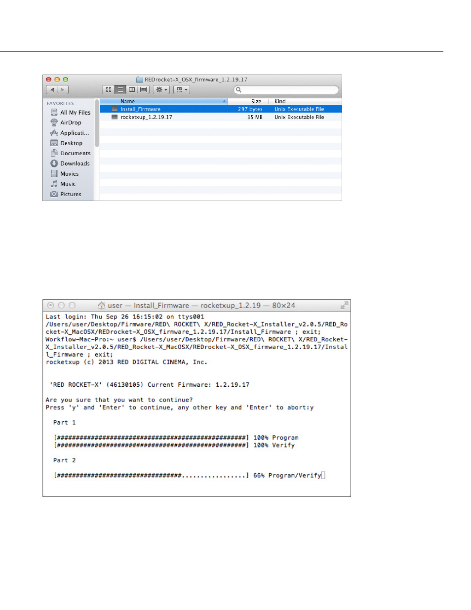Image resolution: width=471 pixels, height=610 pixels.
Task: Click the Desktop sidebar icon
Action: (54, 143)
